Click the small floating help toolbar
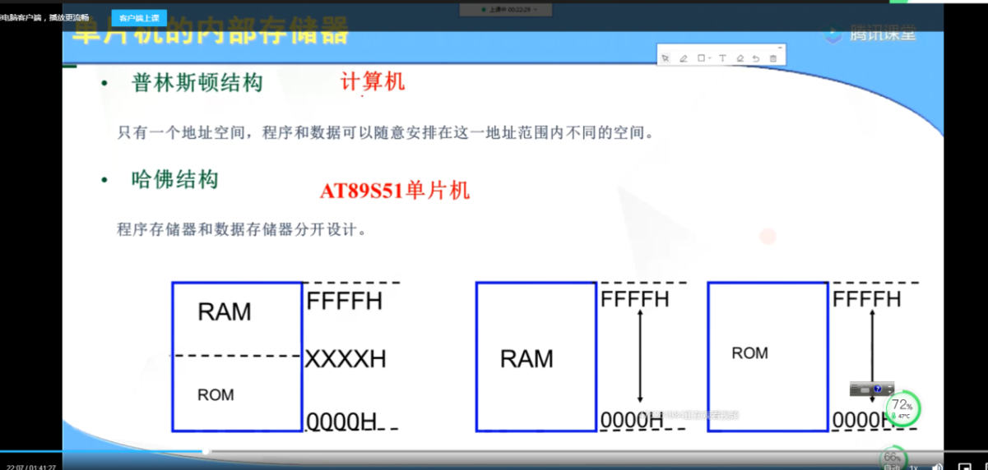This screenshot has height=470, width=988. 872,389
